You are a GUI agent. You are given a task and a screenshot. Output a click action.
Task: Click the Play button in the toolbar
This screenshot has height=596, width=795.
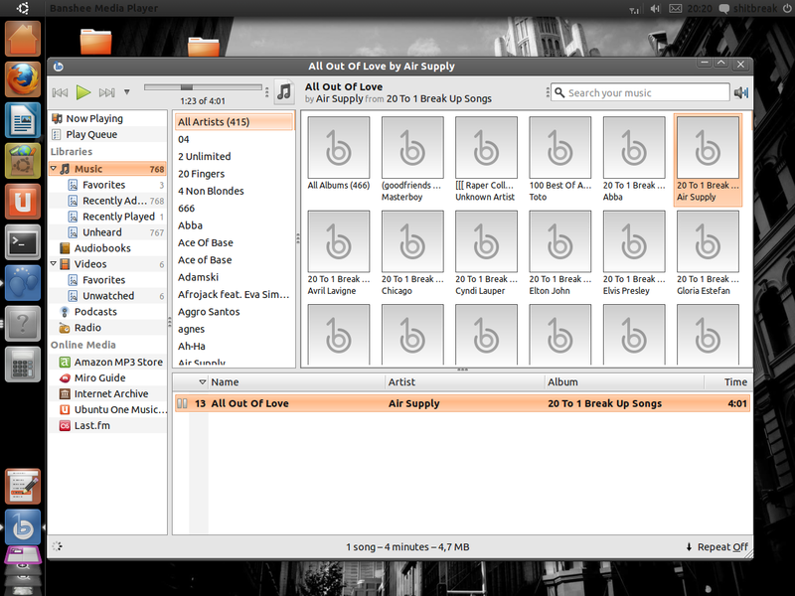pos(83,92)
